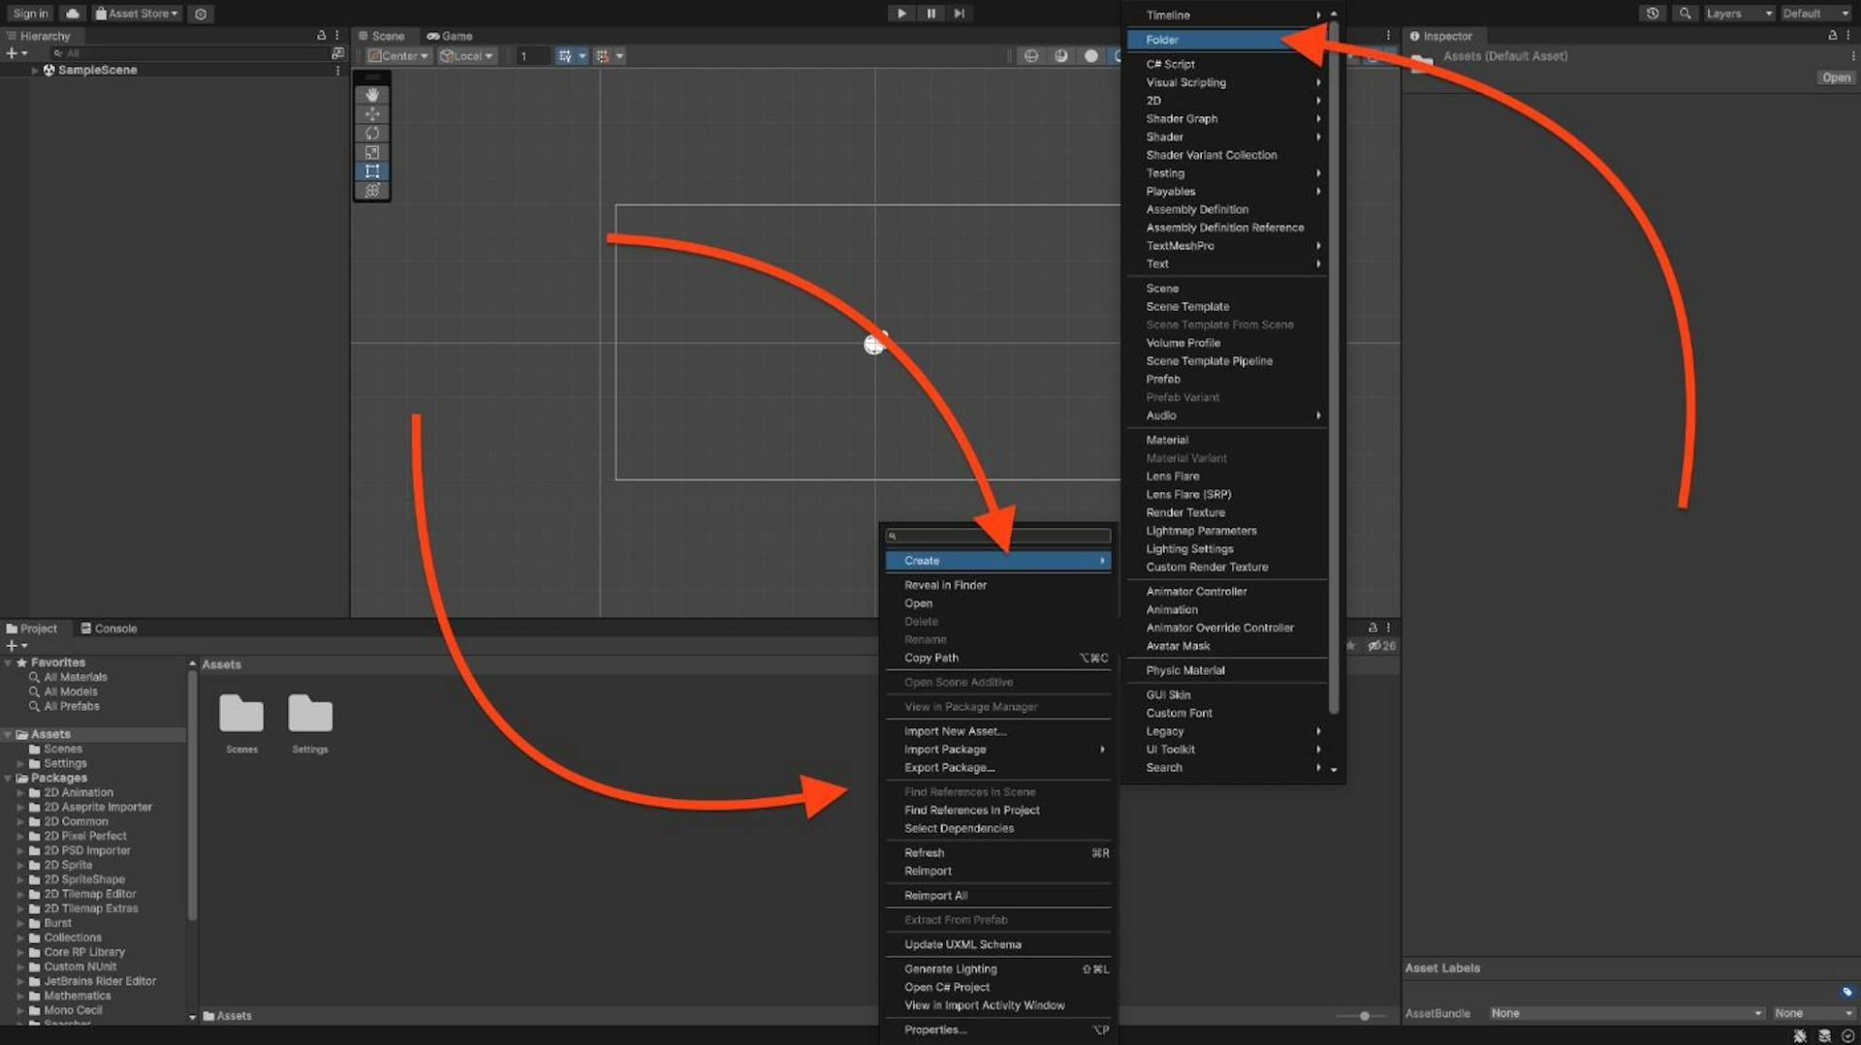This screenshot has width=1861, height=1045.
Task: Toggle the selected Rect tool off
Action: (372, 171)
